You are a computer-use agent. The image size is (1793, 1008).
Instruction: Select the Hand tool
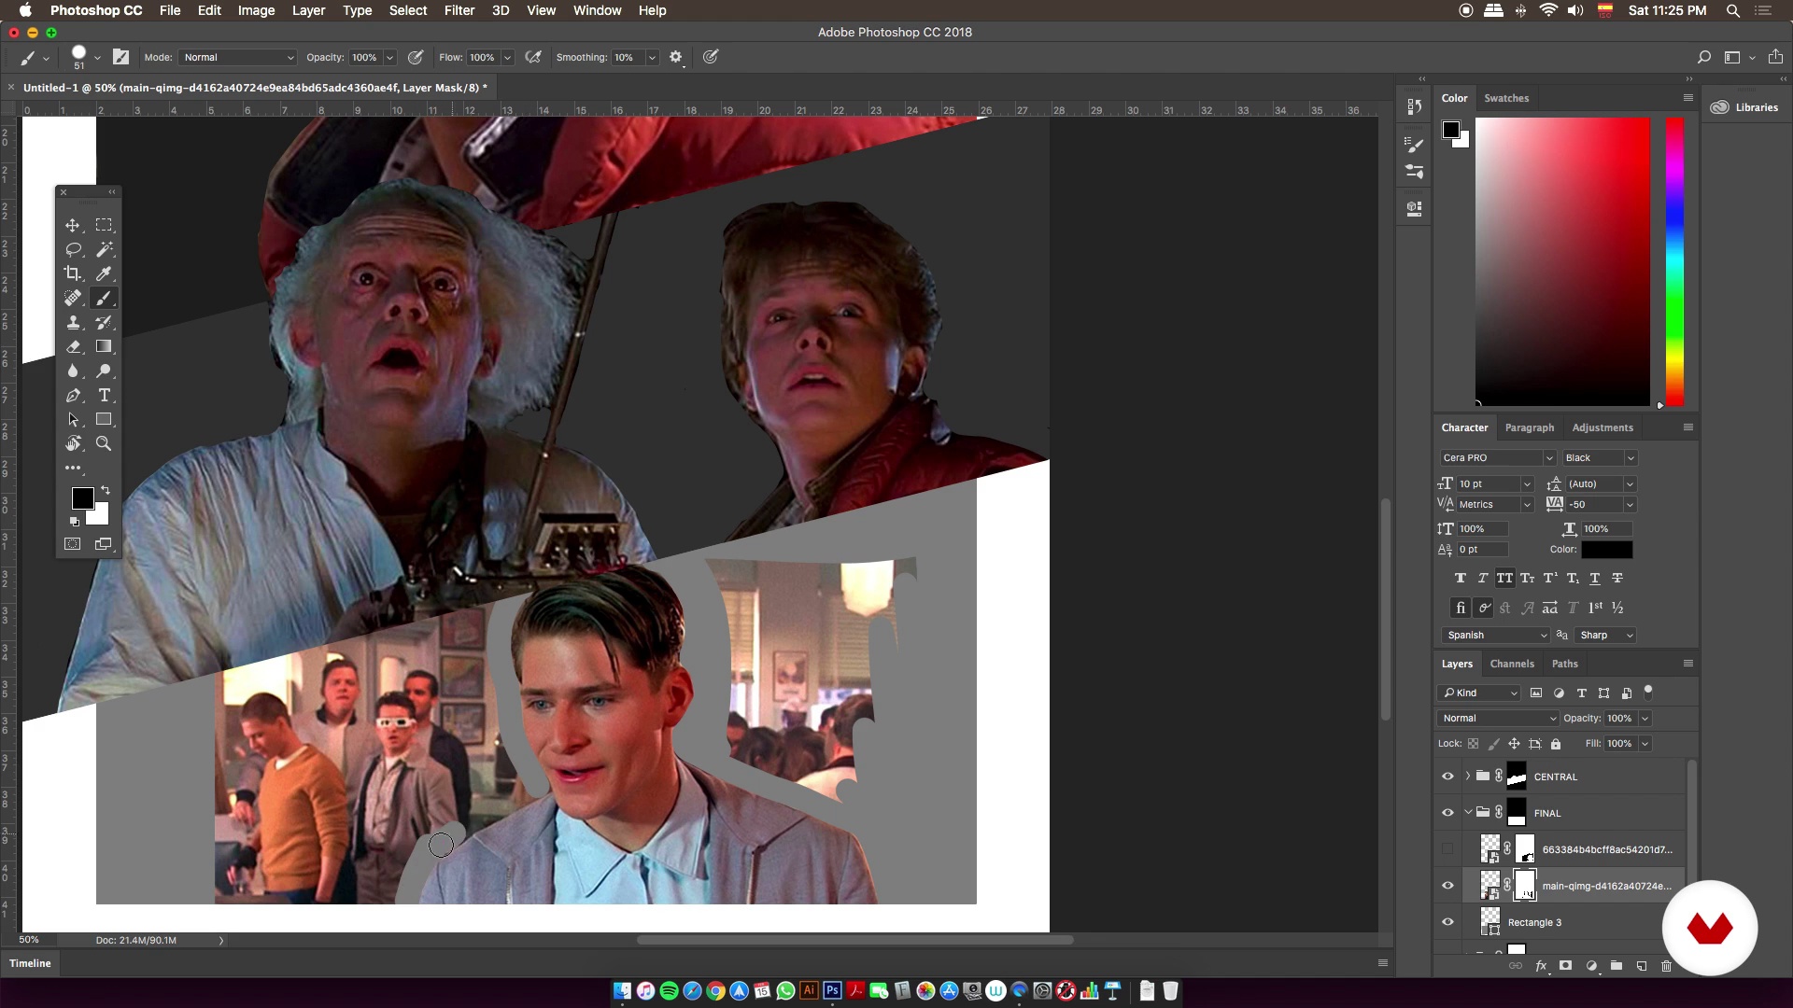click(73, 443)
